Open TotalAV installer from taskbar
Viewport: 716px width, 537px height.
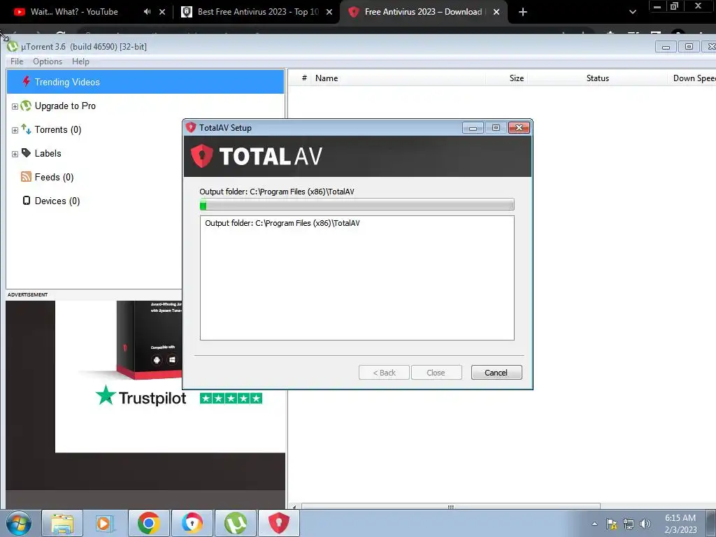pyautogui.click(x=278, y=523)
